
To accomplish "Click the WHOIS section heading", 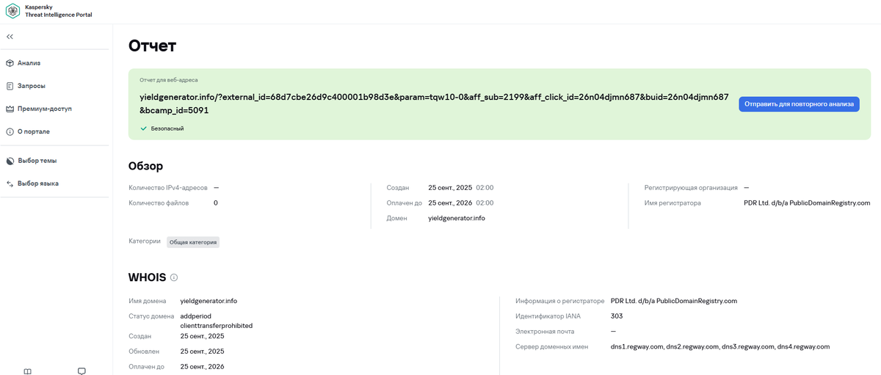I will [147, 277].
